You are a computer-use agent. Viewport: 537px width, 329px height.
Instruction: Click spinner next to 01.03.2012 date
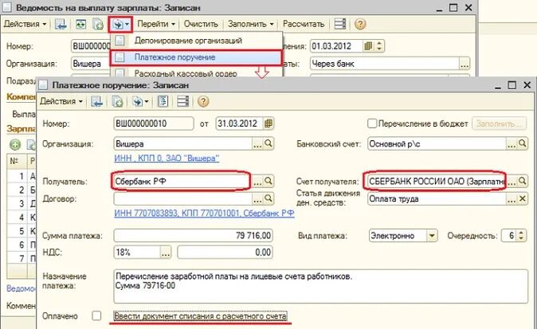[379, 46]
